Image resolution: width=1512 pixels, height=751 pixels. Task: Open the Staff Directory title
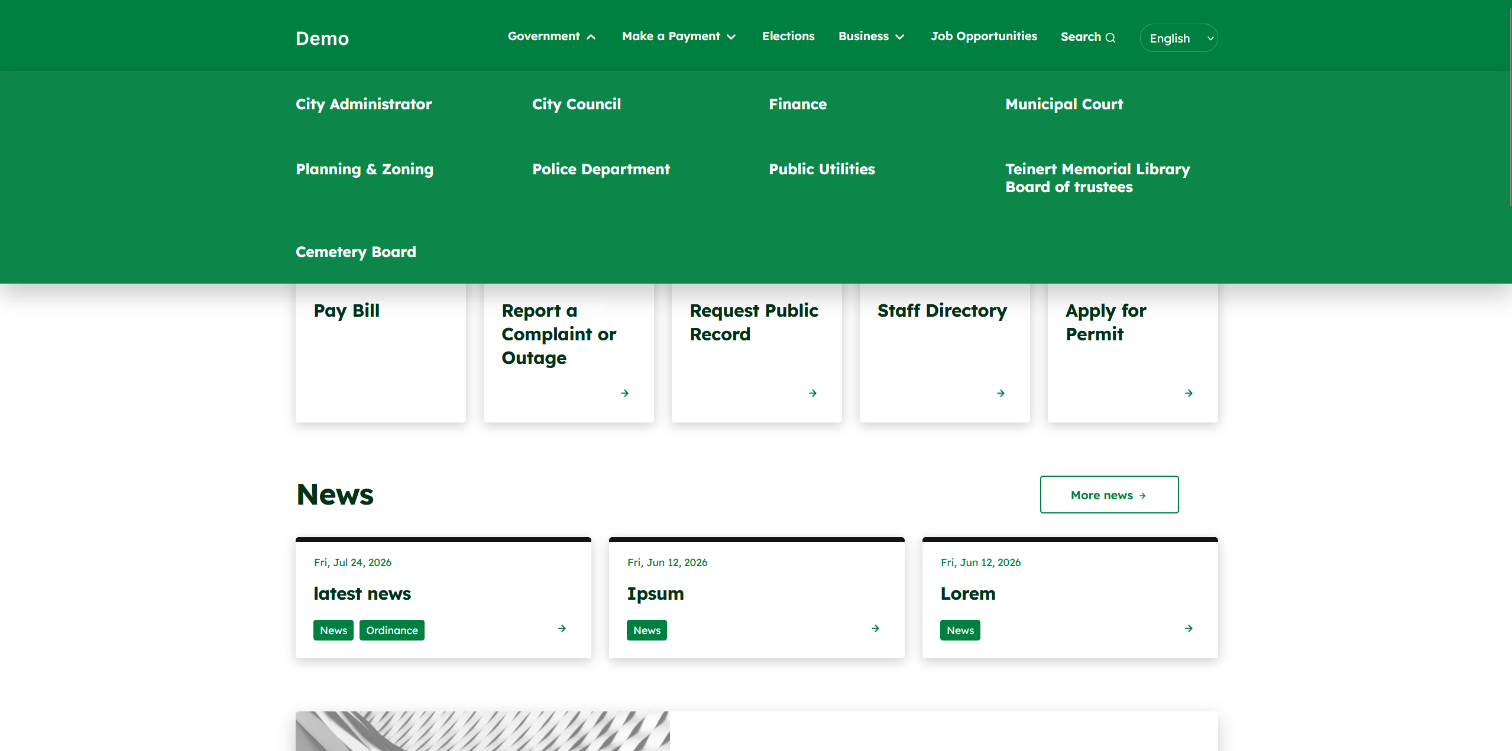tap(942, 310)
